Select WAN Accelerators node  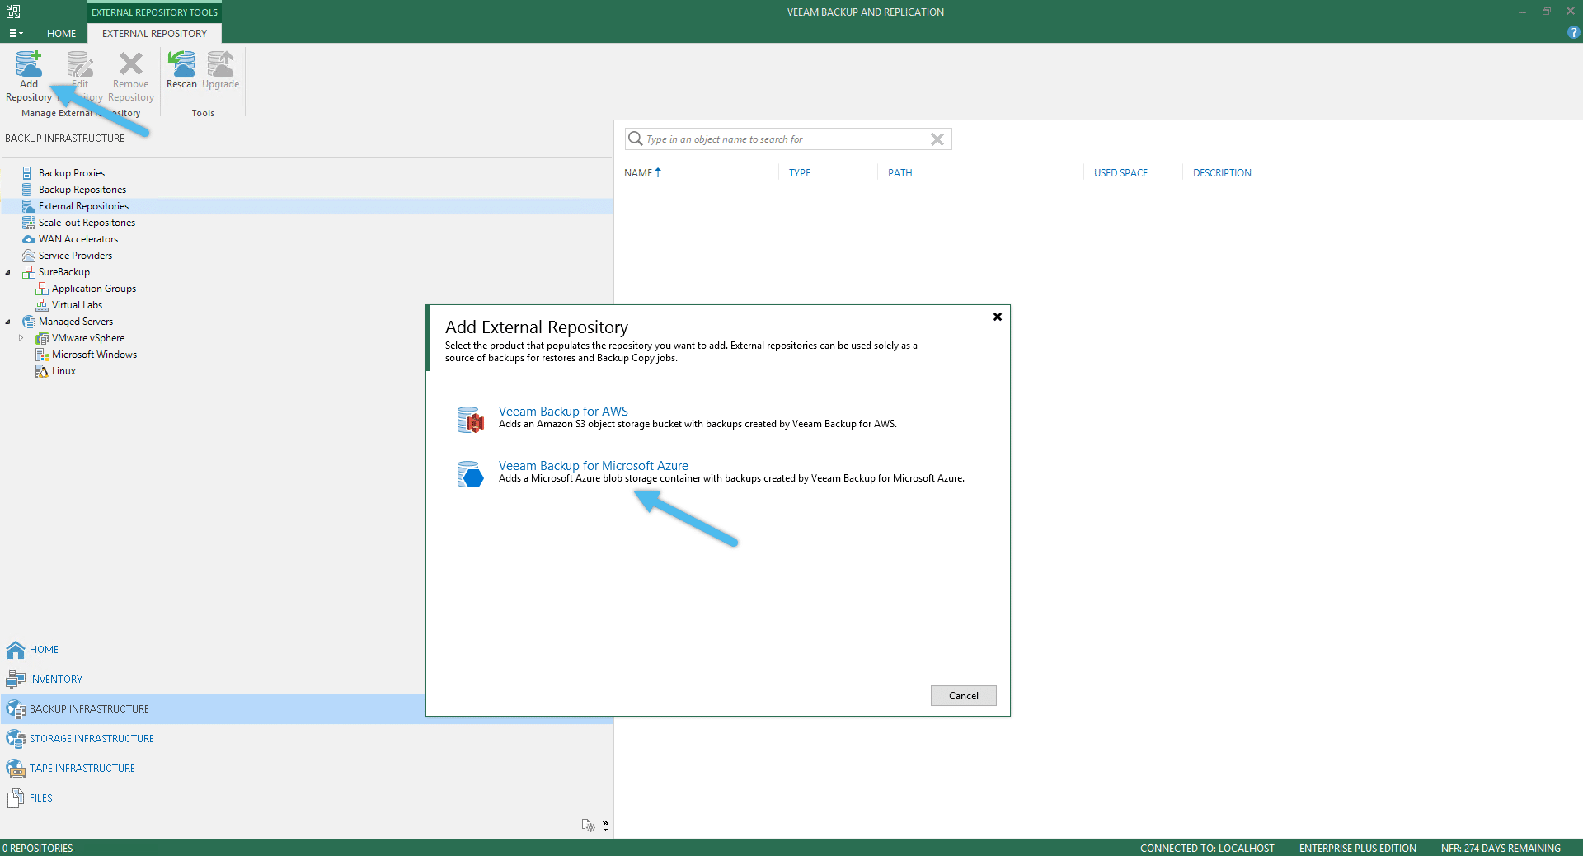[x=78, y=239]
